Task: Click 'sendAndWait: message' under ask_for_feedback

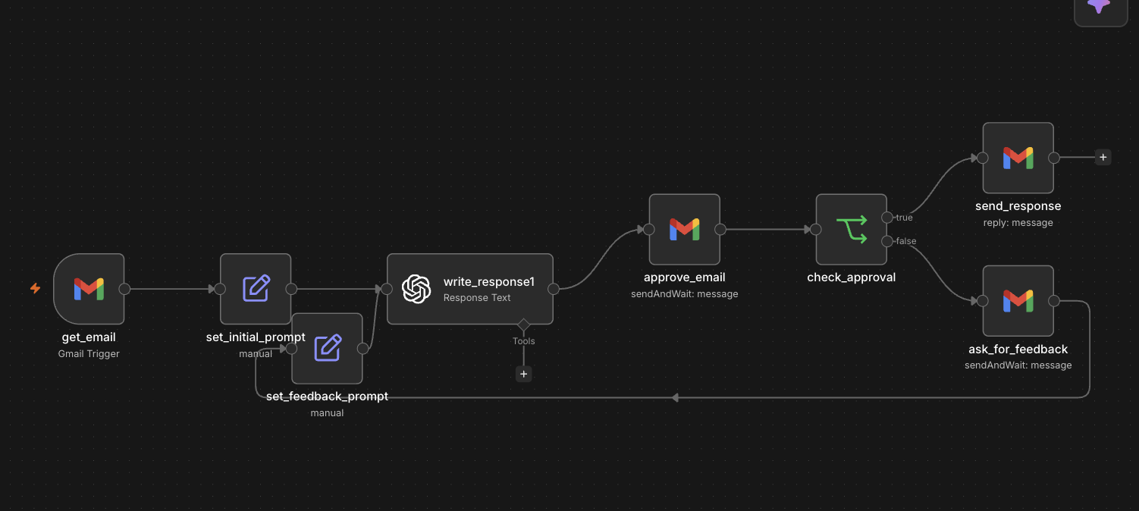Action: click(1018, 365)
